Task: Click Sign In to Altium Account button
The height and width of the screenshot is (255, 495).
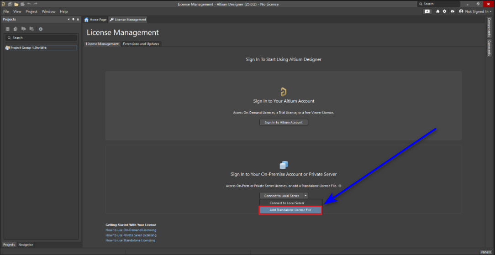Action: 284,122
